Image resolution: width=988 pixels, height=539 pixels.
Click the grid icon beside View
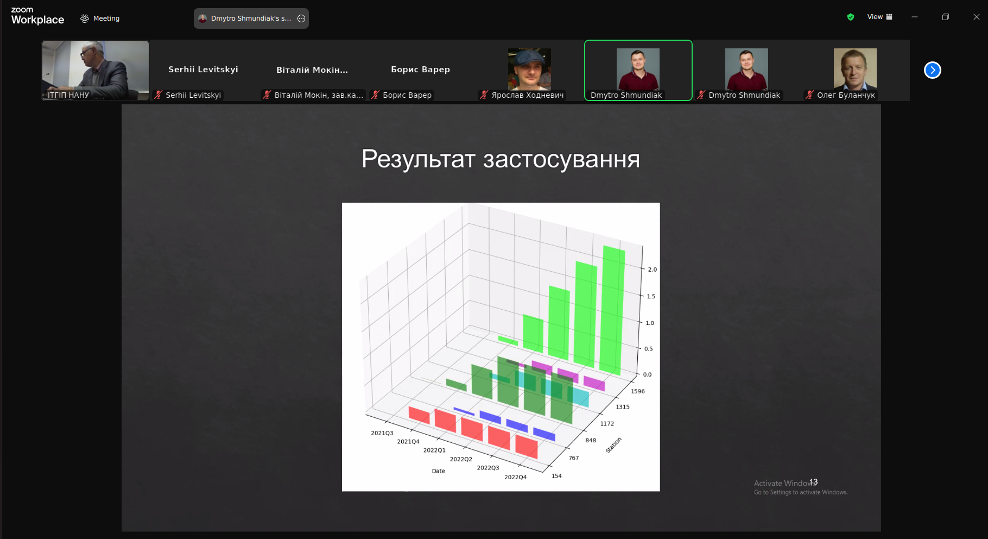click(x=889, y=17)
